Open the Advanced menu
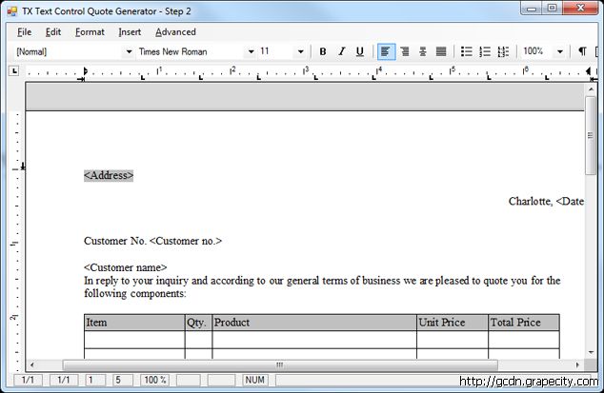Viewport: 604px width, 393px height. pyautogui.click(x=175, y=31)
